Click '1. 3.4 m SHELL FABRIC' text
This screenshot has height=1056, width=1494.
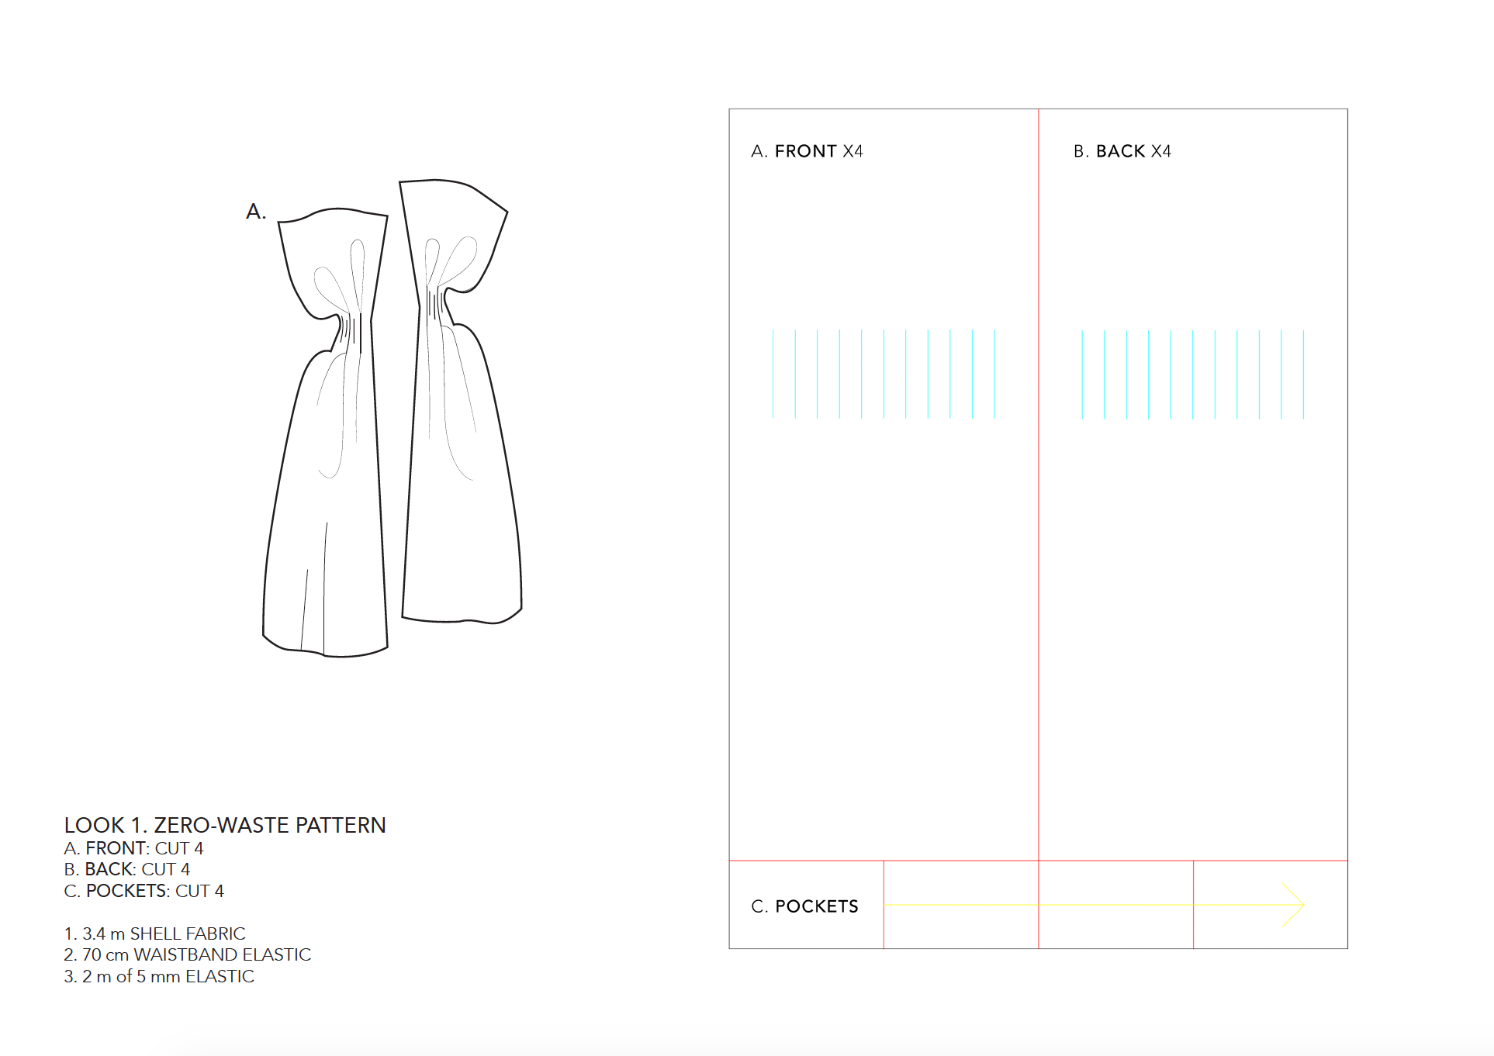pyautogui.click(x=154, y=933)
